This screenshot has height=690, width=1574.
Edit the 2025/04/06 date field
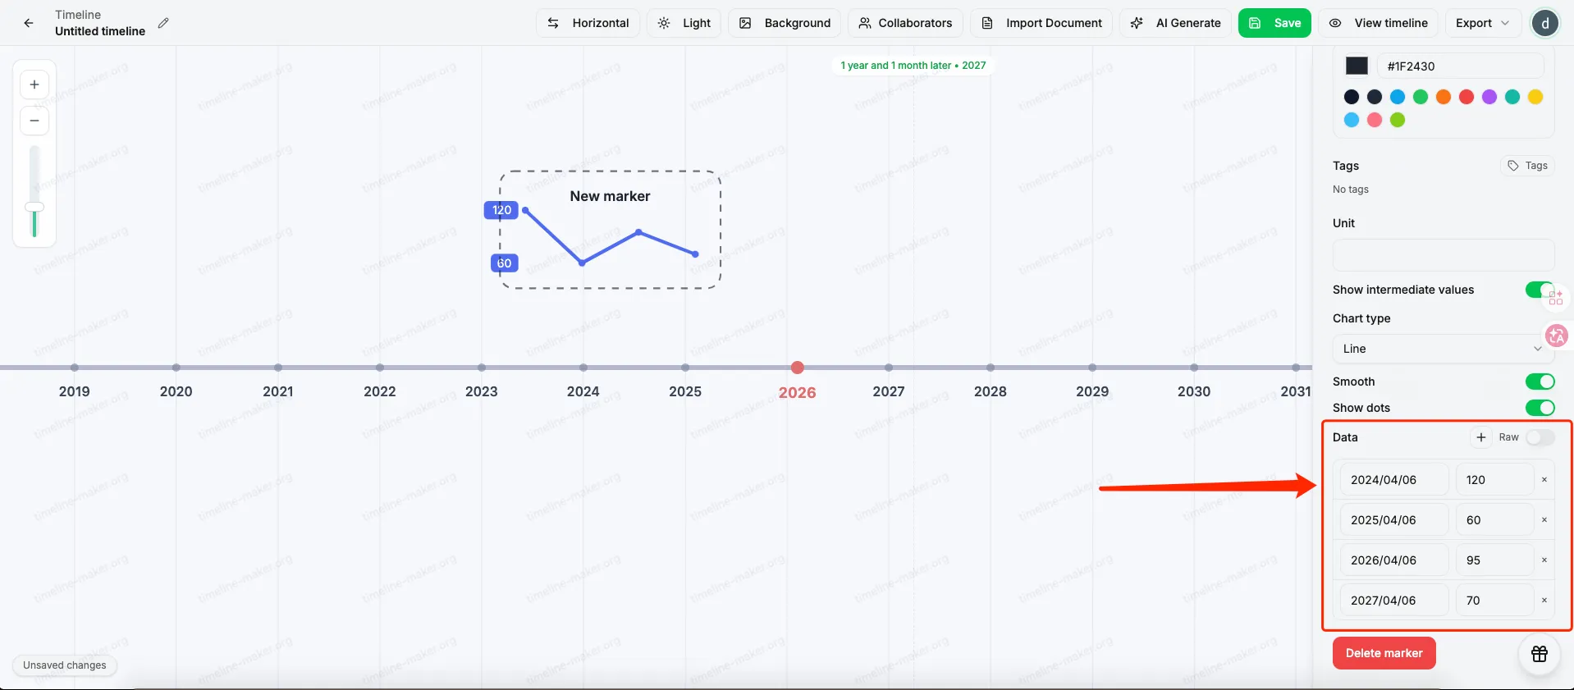pyautogui.click(x=1394, y=520)
